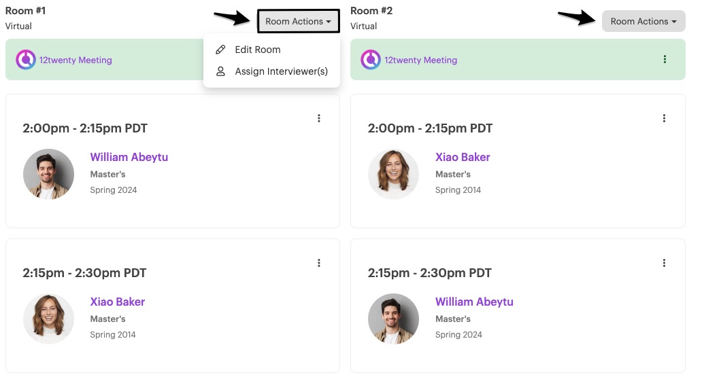Choose Edit Room from the menu
702x377 pixels.
[x=257, y=50]
